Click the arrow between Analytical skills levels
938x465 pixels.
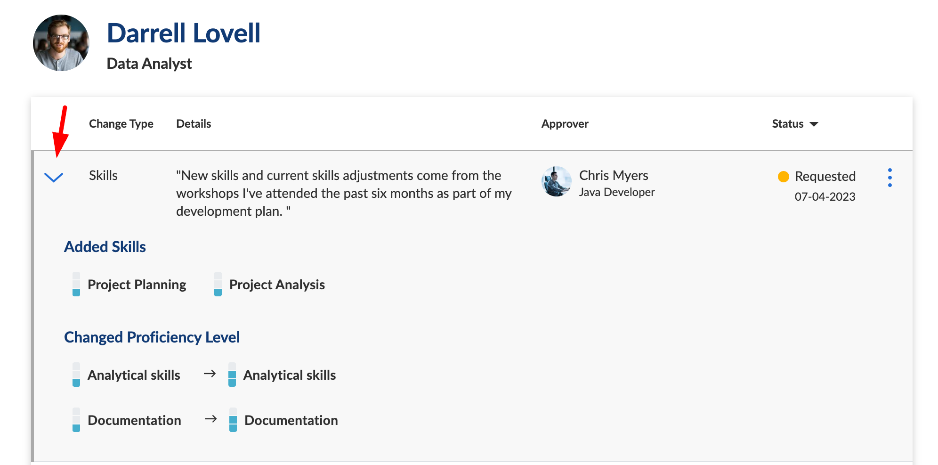(210, 374)
